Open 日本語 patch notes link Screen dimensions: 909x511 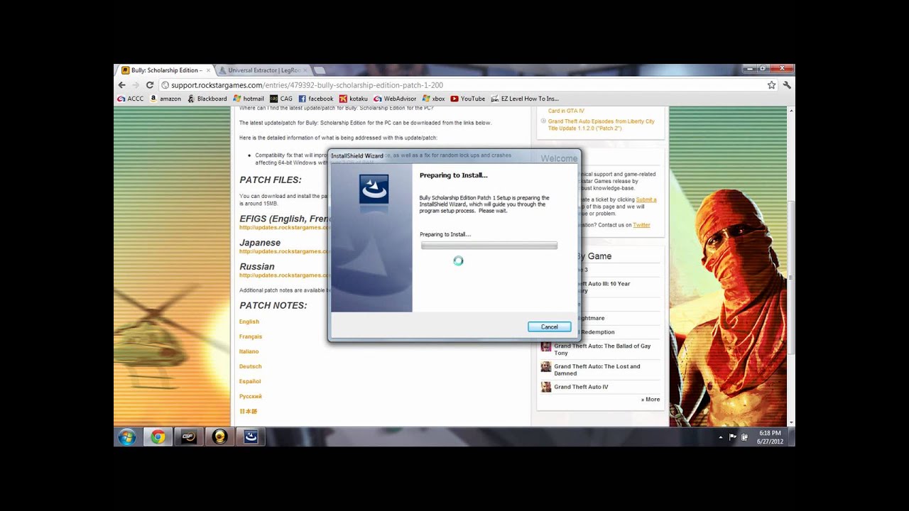pyautogui.click(x=248, y=411)
